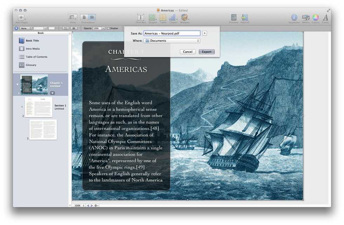Collapse Chapter 1 disclosure triangle in sidebar
Image resolution: width=344 pixels, height=225 pixels.
point(18,84)
